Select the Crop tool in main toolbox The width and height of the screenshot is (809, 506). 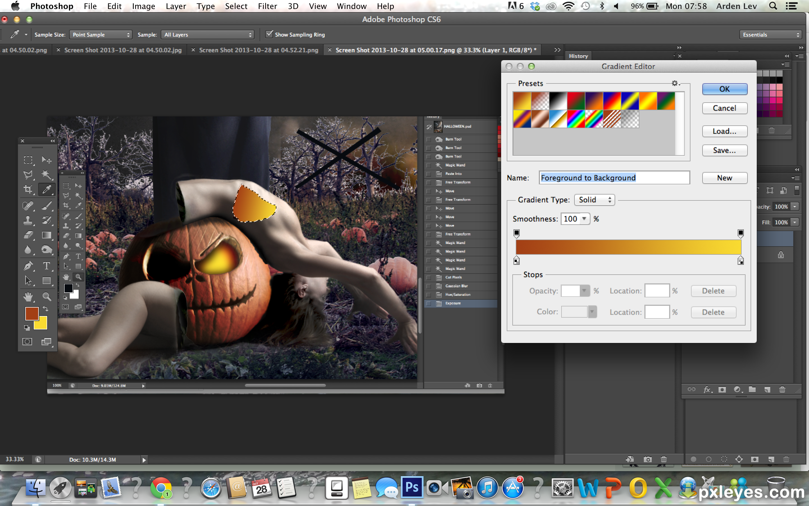[x=28, y=189]
